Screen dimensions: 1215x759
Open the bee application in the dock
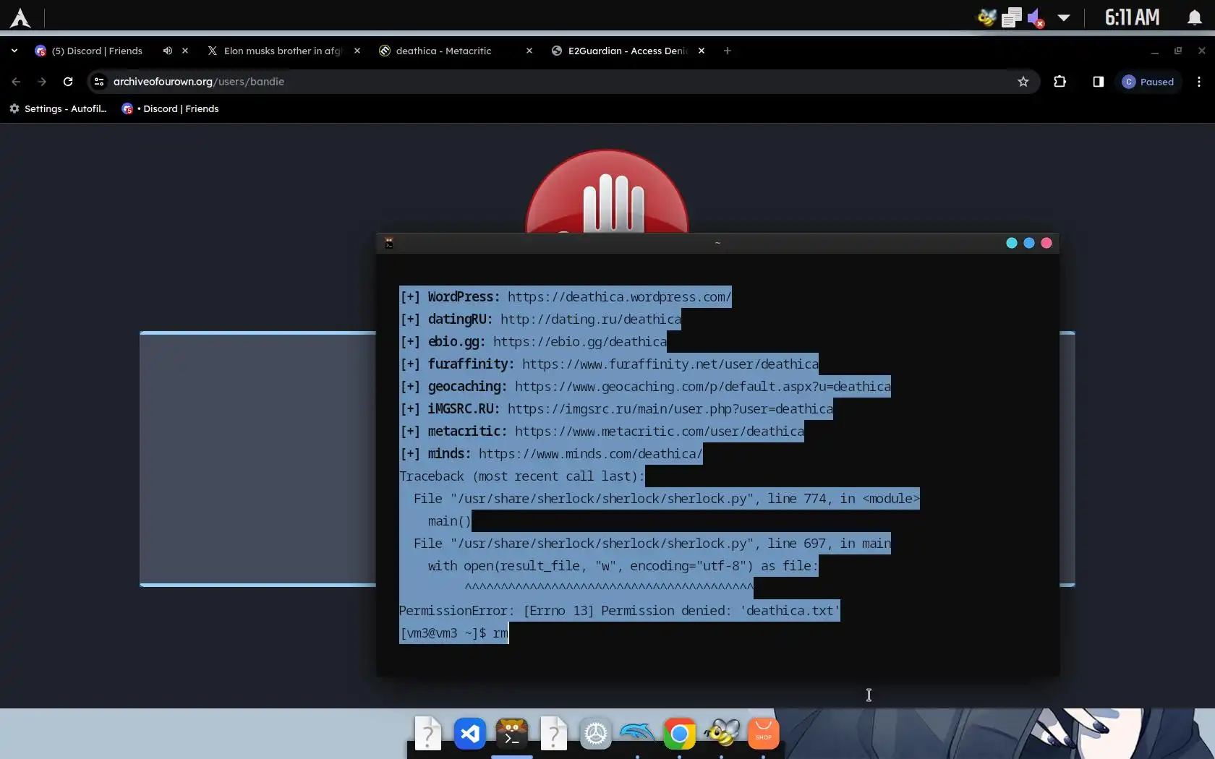(722, 734)
